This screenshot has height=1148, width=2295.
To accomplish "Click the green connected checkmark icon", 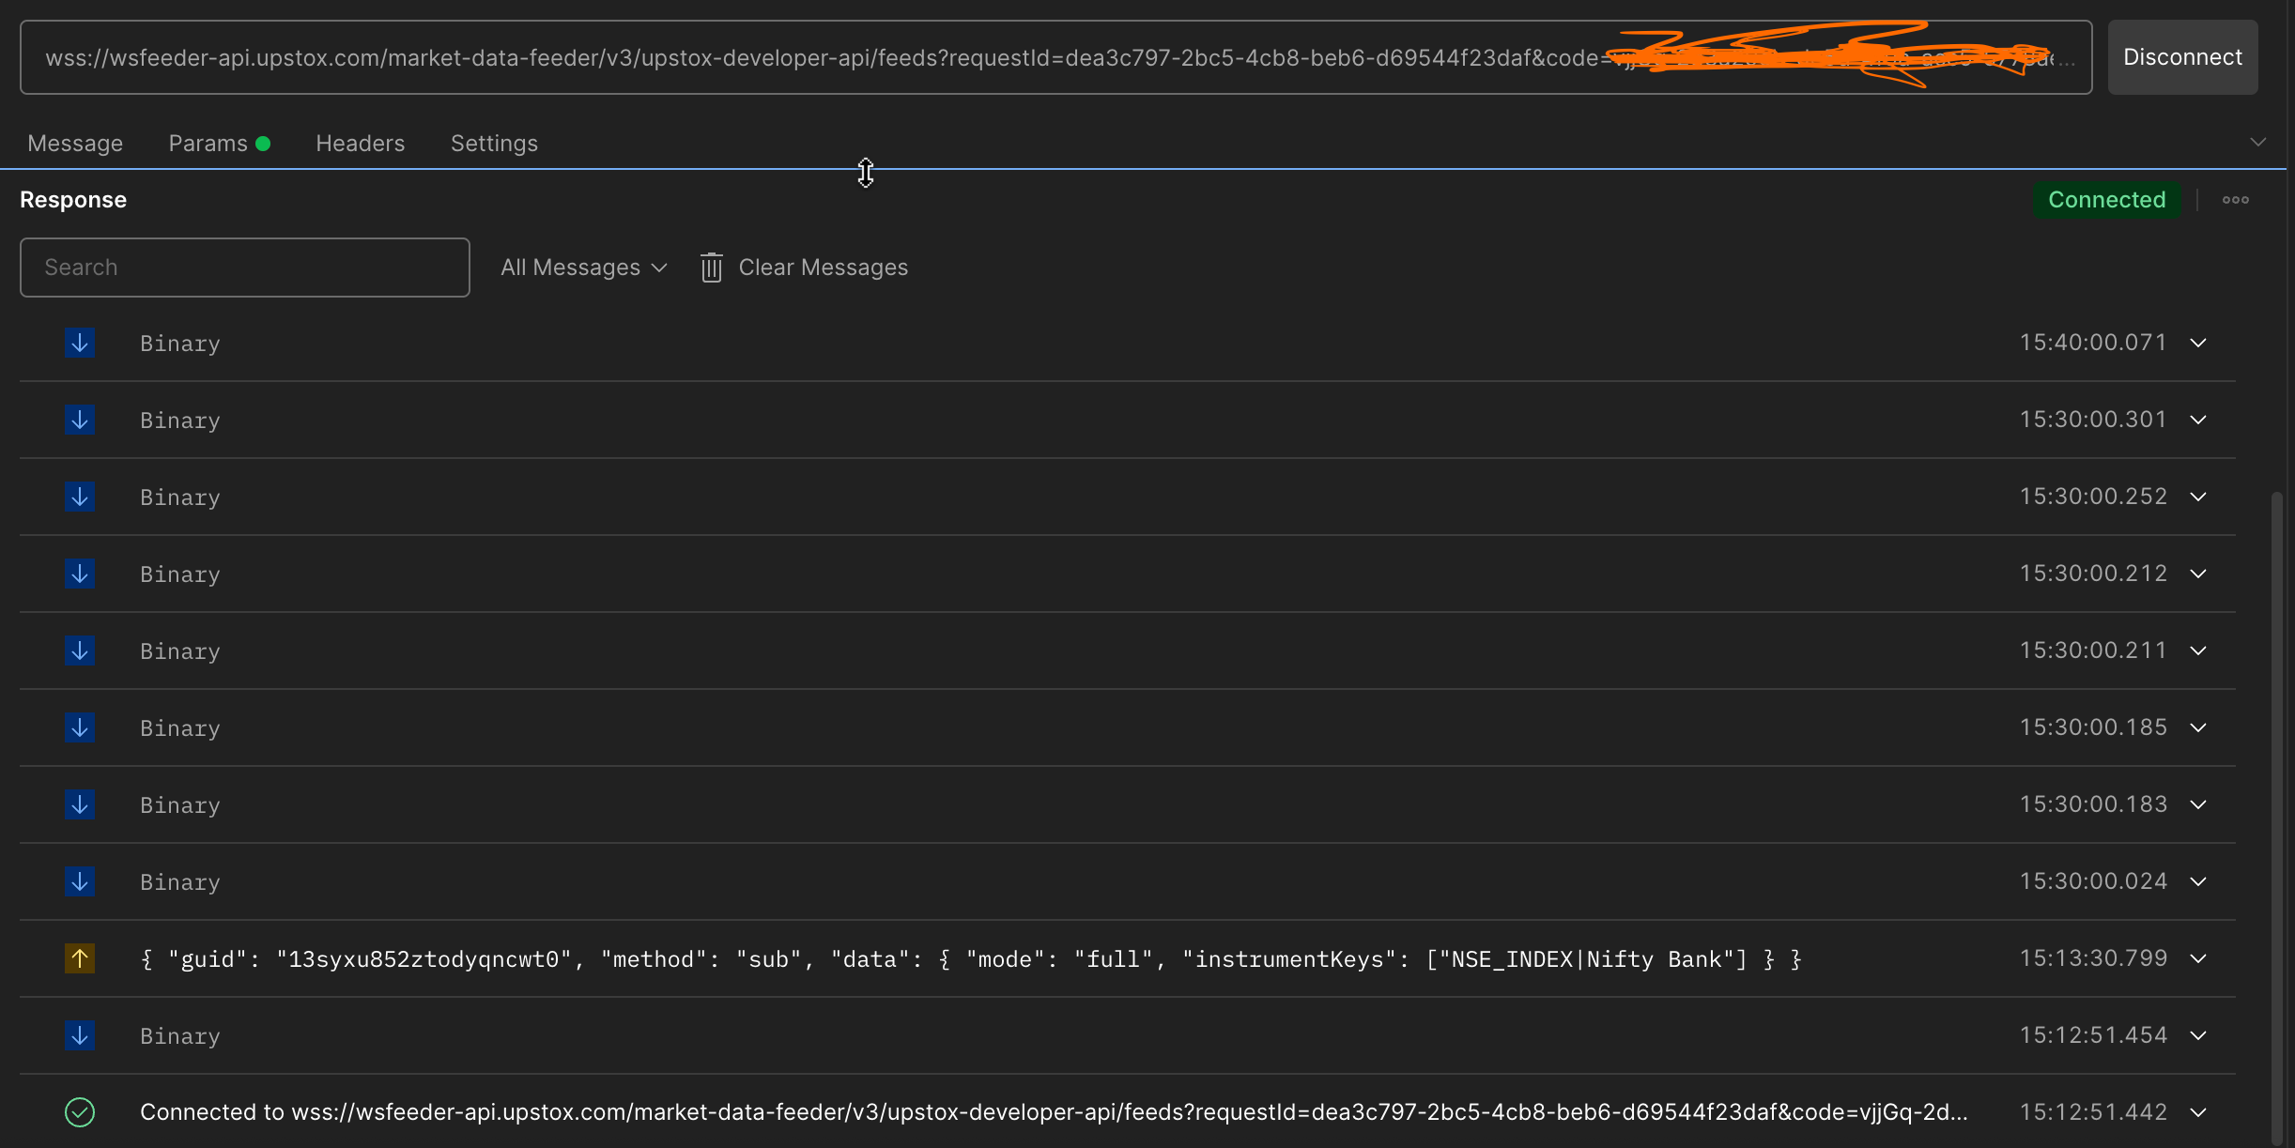I will coord(80,1112).
